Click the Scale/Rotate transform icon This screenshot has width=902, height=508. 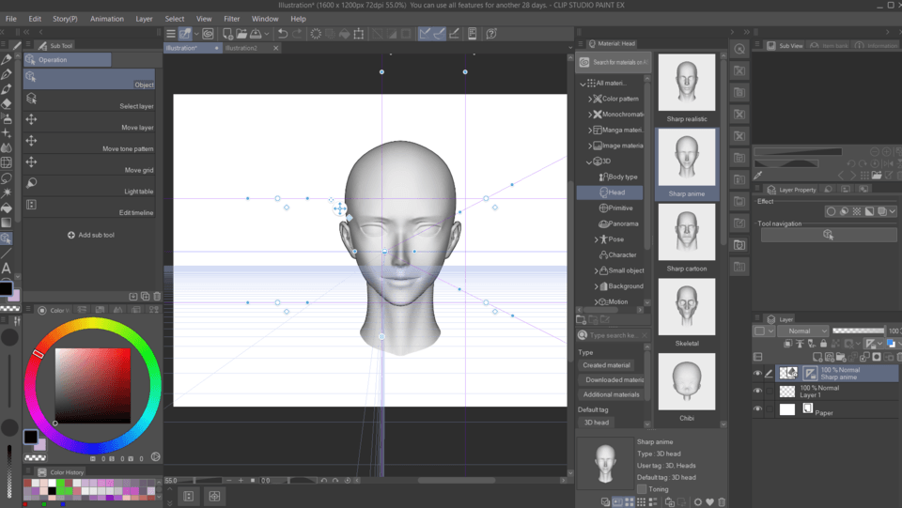point(358,34)
